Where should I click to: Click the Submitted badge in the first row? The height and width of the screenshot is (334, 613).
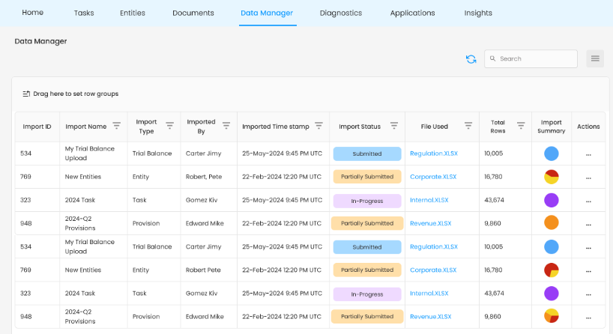point(367,154)
